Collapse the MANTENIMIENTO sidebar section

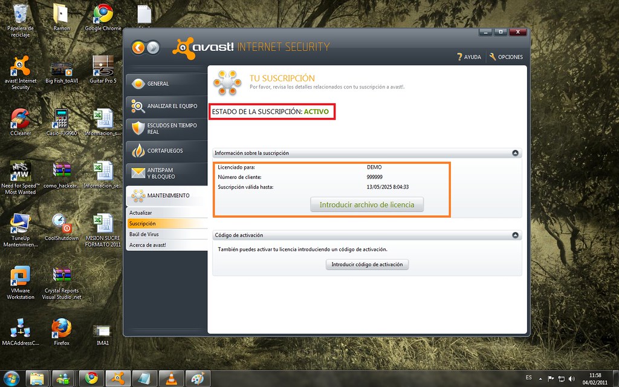pos(167,195)
